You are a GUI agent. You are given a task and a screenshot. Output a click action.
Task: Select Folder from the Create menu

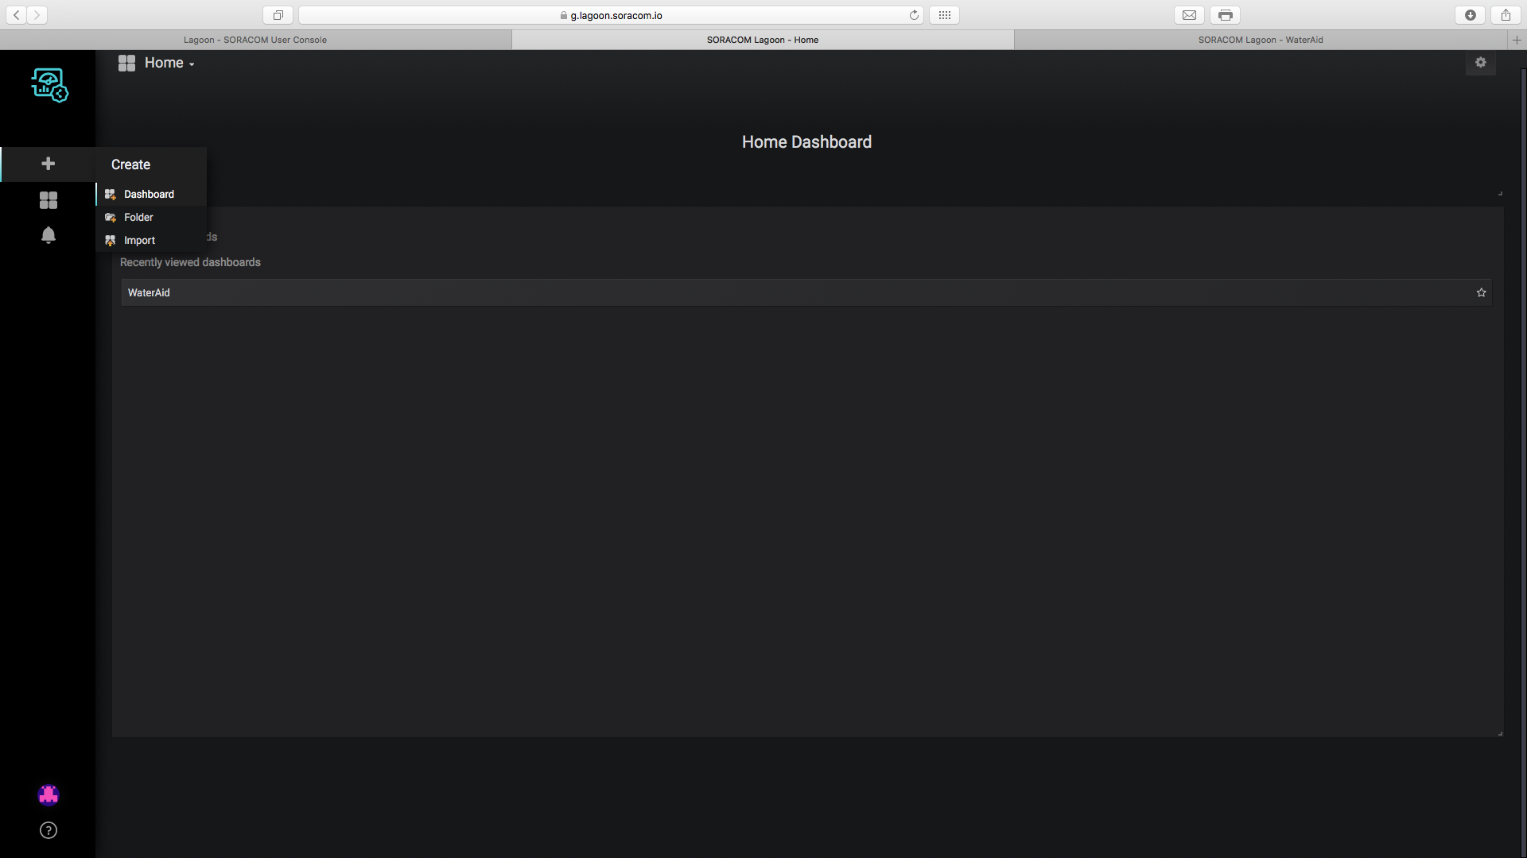coord(138,217)
